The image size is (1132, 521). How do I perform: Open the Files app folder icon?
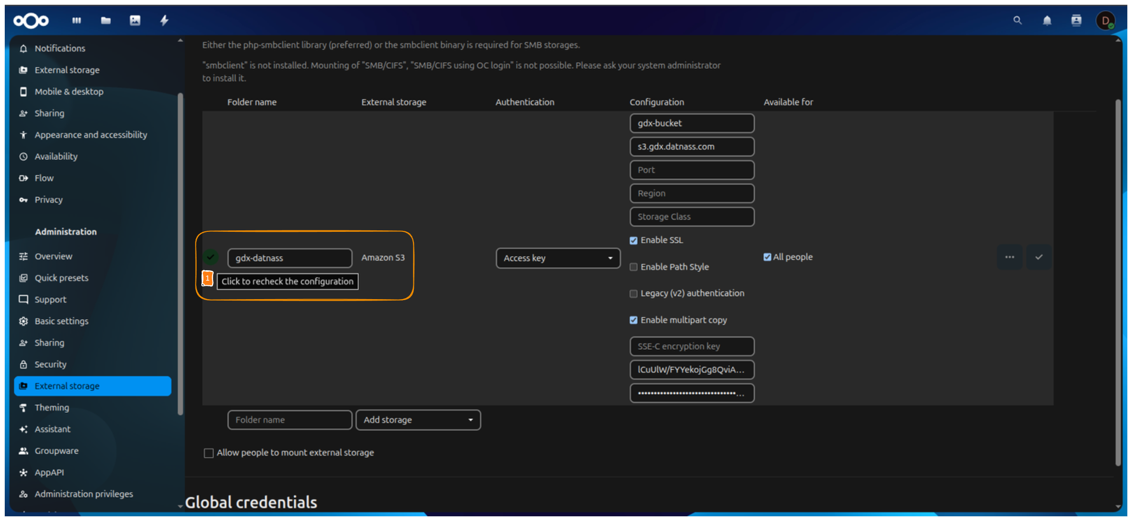[x=106, y=20]
